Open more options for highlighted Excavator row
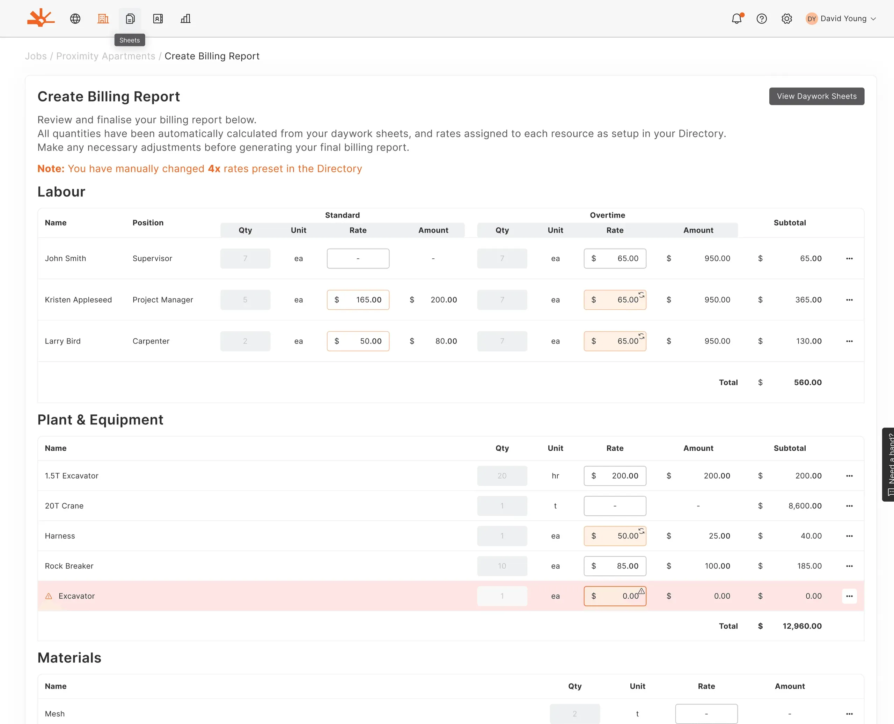The width and height of the screenshot is (894, 724). [x=849, y=596]
